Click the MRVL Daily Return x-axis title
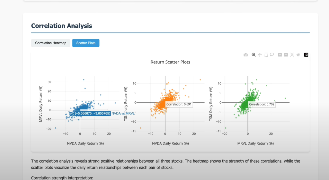Screen dimensions: 329x180 click(255, 143)
